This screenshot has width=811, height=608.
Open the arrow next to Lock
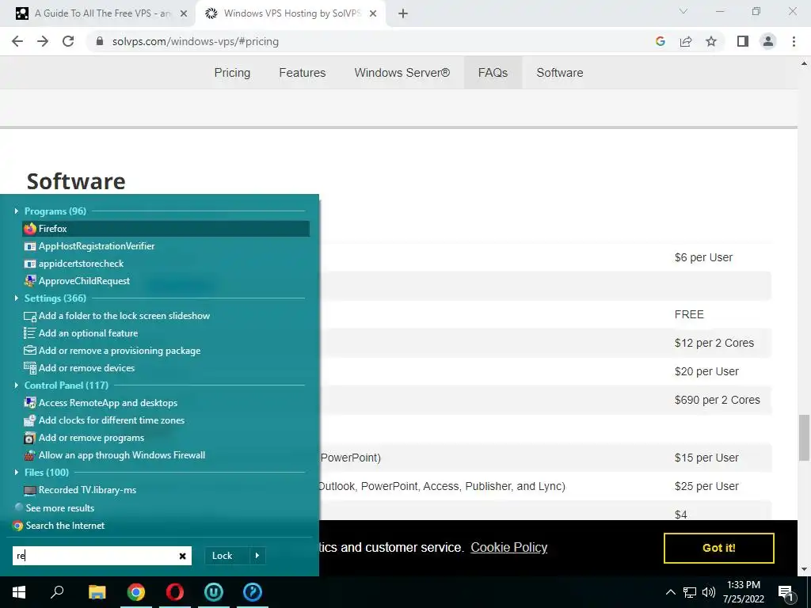[x=257, y=556]
